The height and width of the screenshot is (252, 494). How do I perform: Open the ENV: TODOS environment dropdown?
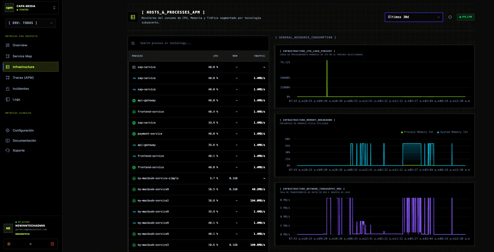pyautogui.click(x=31, y=23)
